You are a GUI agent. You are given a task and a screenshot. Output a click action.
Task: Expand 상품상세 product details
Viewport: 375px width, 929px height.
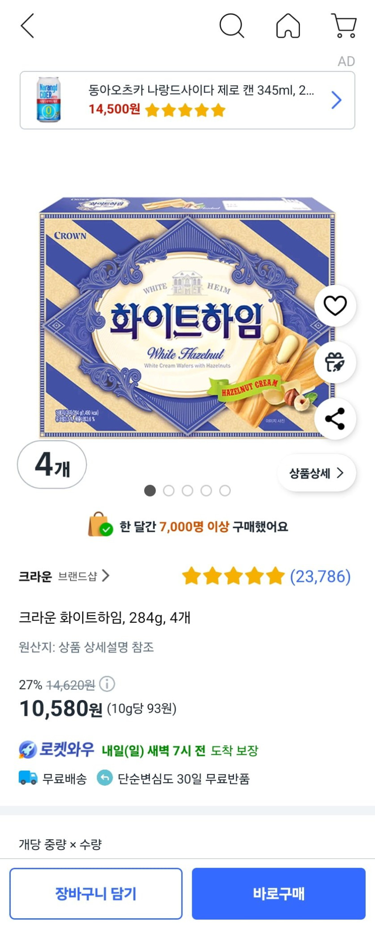317,473
